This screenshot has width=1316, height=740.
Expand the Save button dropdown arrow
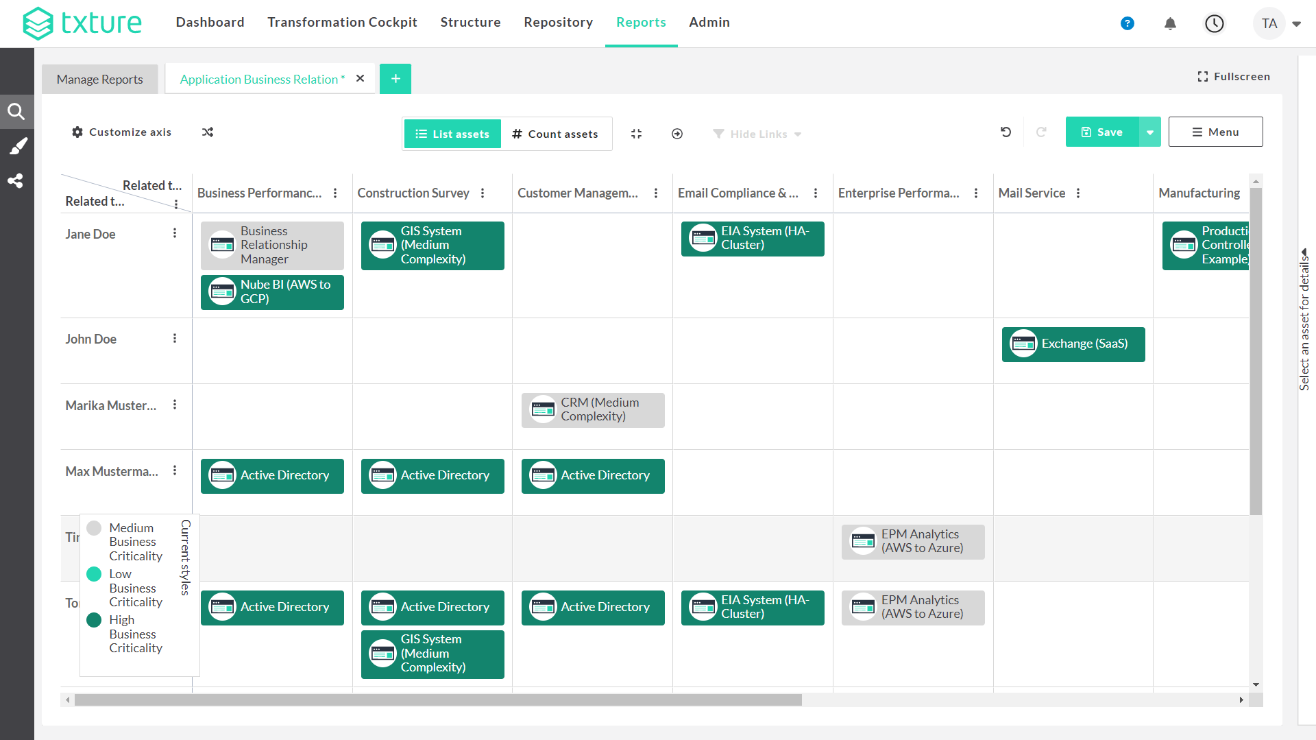click(1150, 132)
